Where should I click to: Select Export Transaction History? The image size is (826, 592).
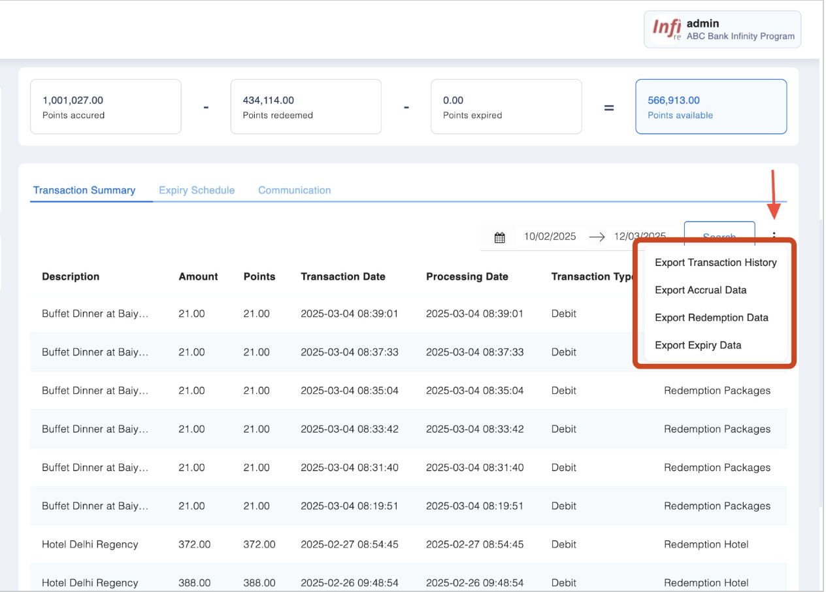[716, 263]
